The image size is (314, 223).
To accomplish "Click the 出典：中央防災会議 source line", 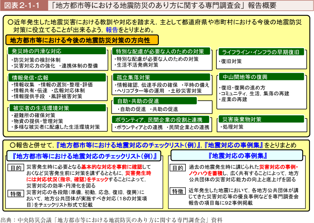I will click(111, 220).
